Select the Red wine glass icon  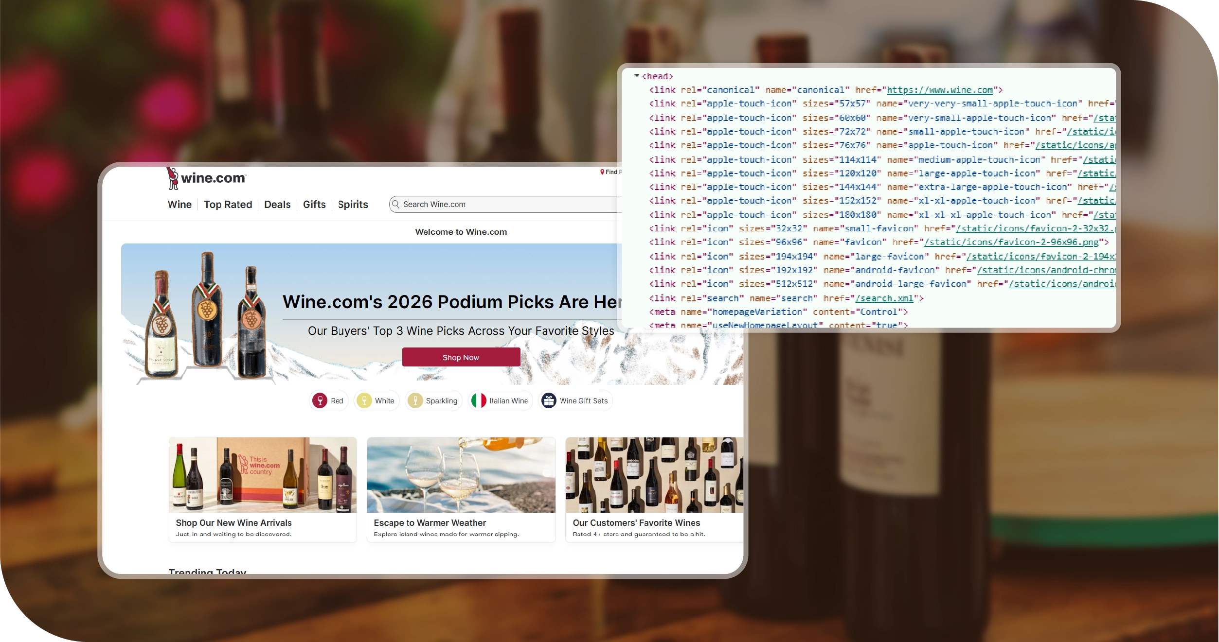[320, 400]
